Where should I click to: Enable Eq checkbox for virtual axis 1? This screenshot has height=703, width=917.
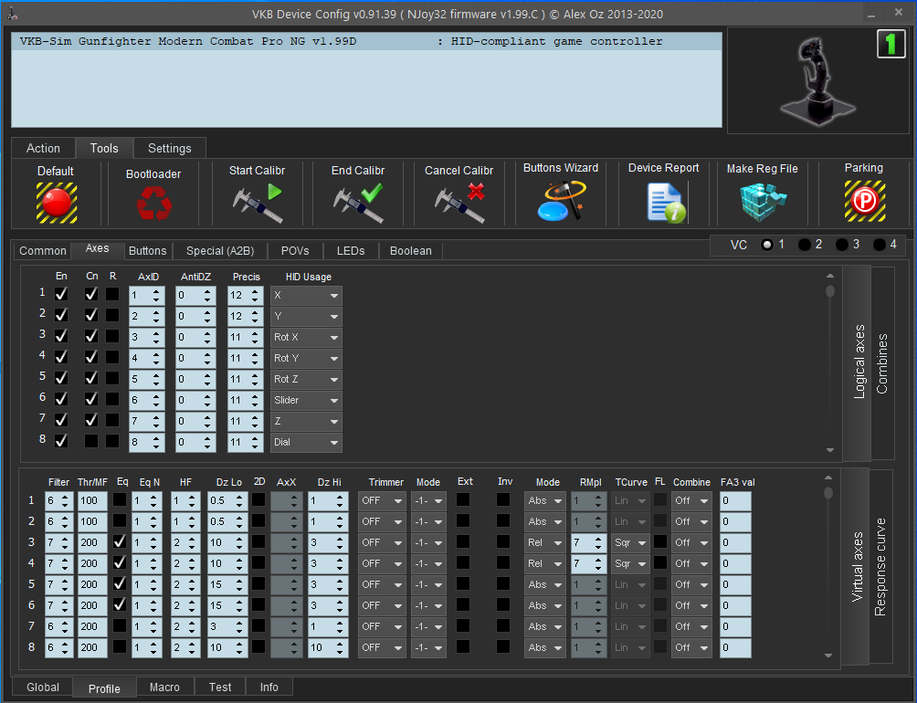120,499
